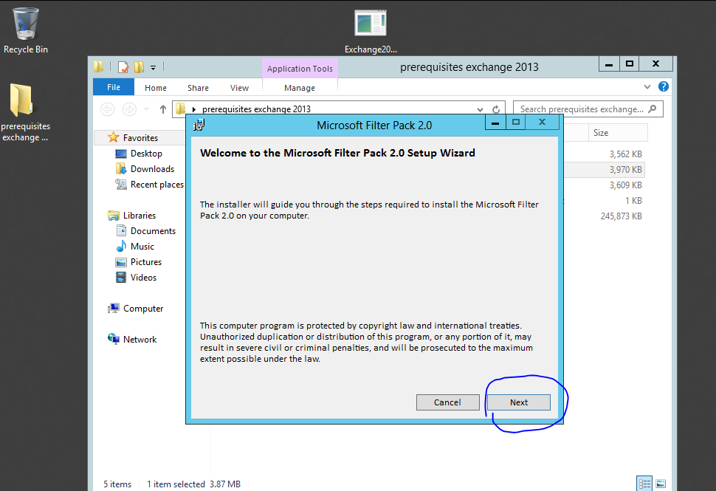Switch to the Manage ribbon tab
The width and height of the screenshot is (716, 491).
[300, 88]
